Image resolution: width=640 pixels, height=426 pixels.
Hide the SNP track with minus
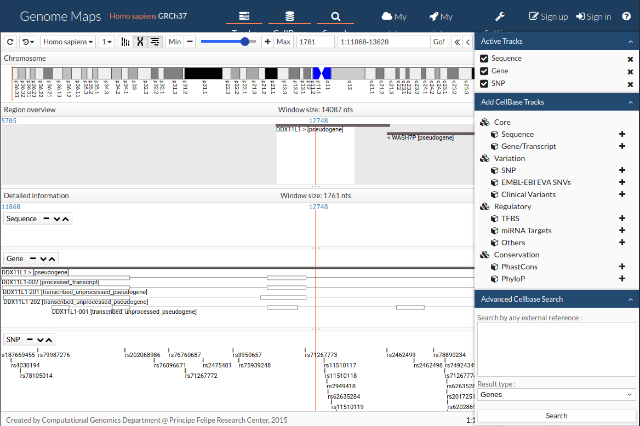point(30,339)
